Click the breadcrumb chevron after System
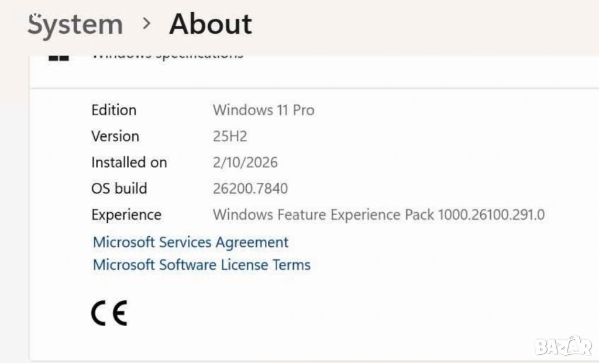 147,24
